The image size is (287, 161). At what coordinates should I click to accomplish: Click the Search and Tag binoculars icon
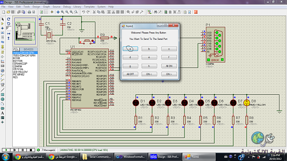tap(155, 12)
